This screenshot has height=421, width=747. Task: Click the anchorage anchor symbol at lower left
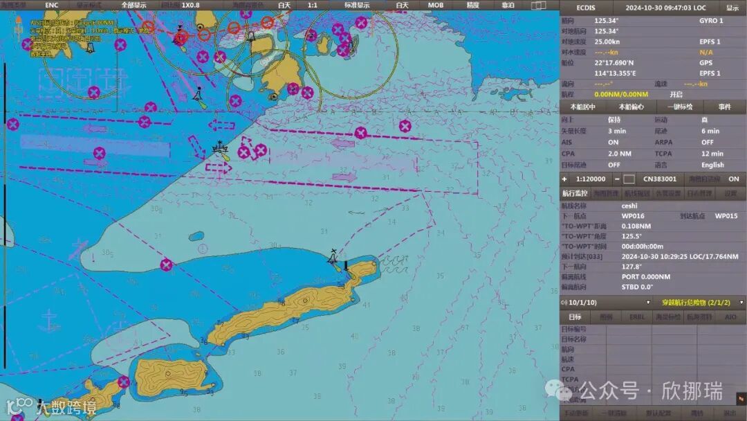pyautogui.click(x=50, y=320)
